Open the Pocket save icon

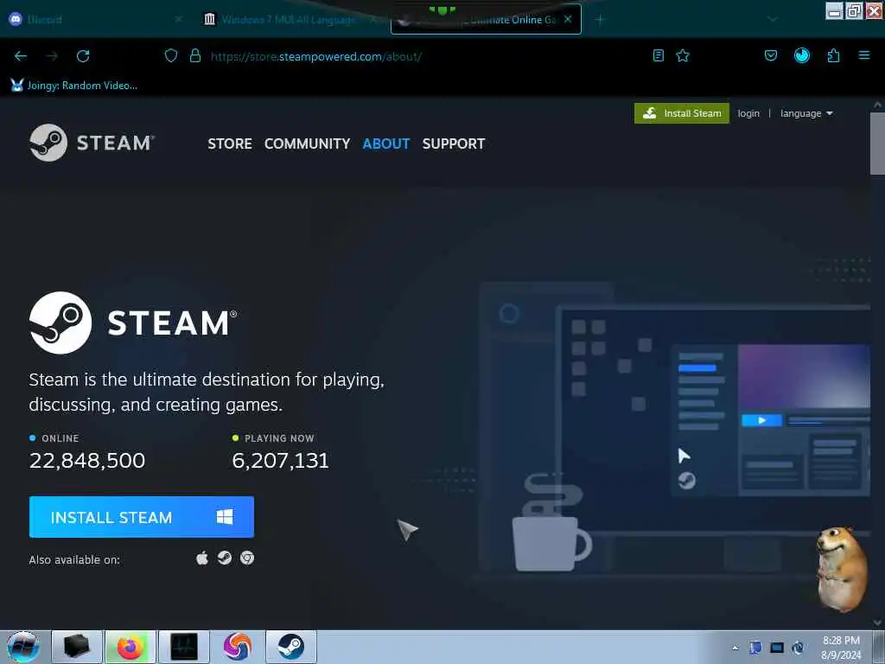(x=770, y=55)
